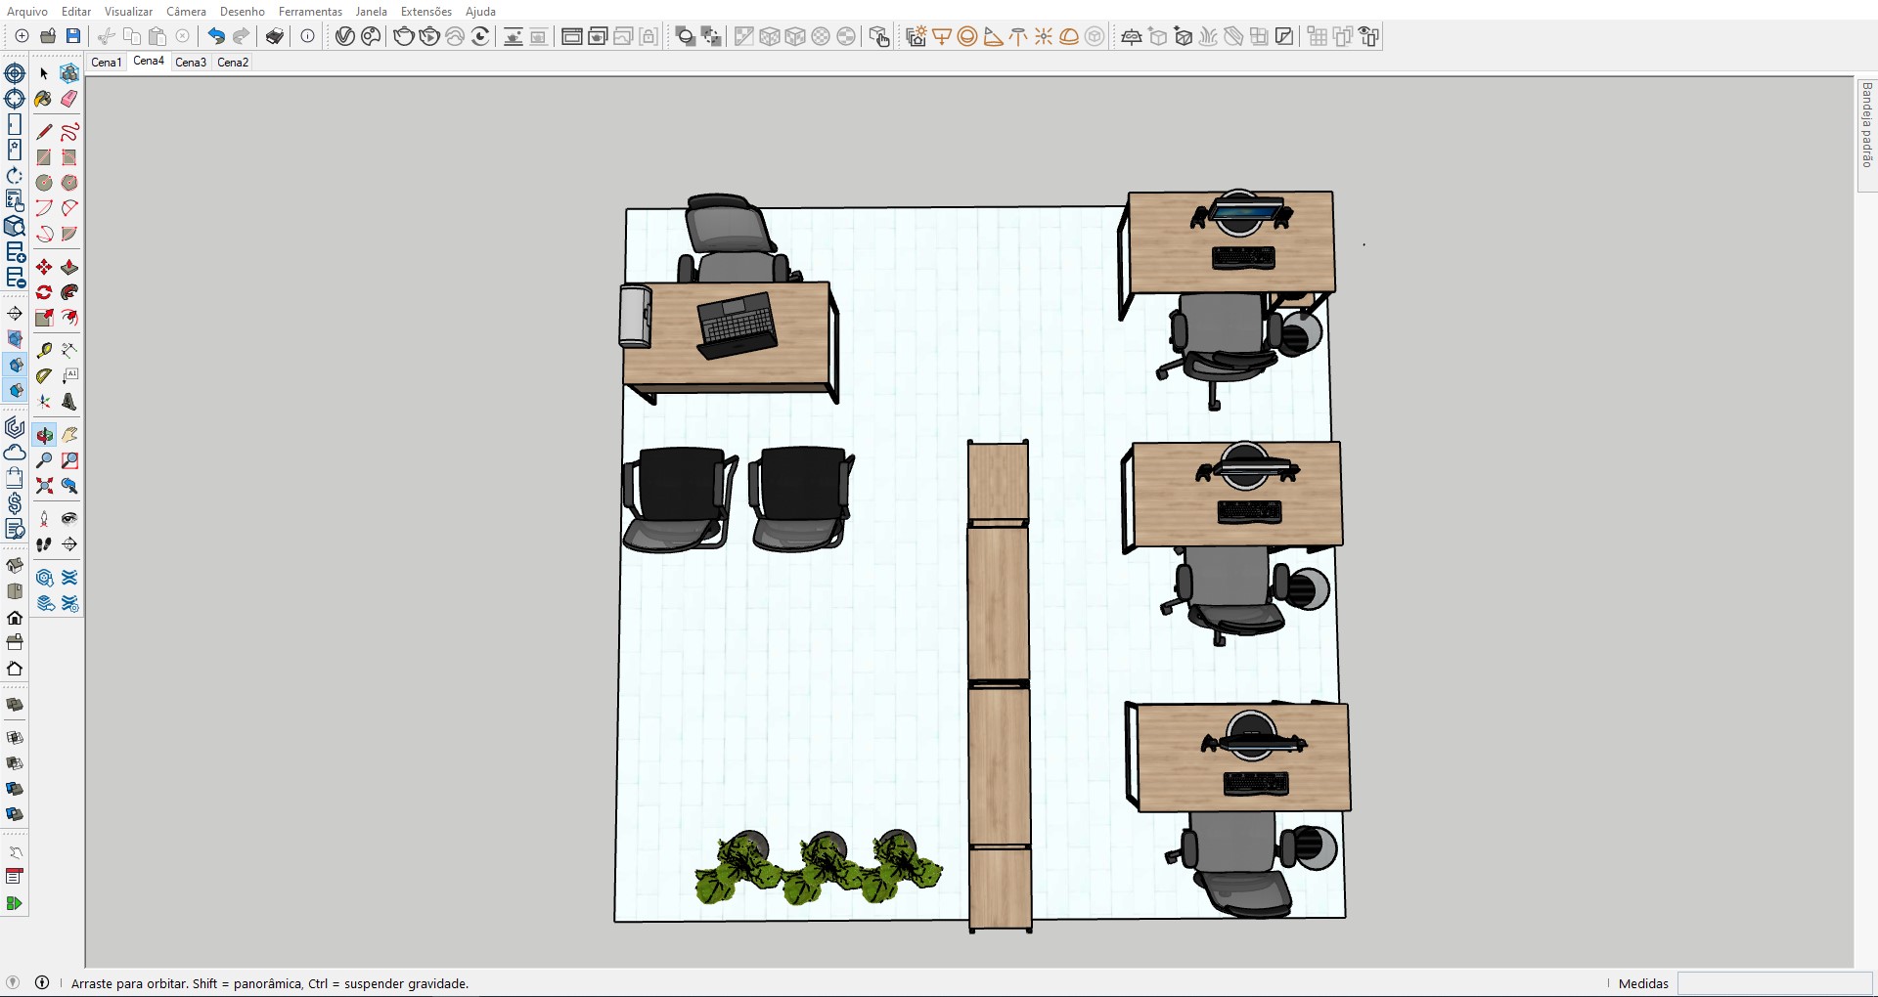
Task: Click the Rotate tool icon
Action: click(44, 292)
